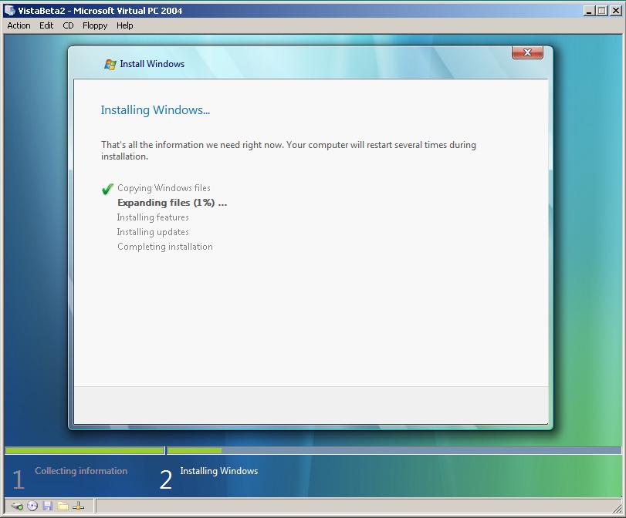This screenshot has width=626, height=518.
Task: Open the CD menu
Action: [x=68, y=25]
